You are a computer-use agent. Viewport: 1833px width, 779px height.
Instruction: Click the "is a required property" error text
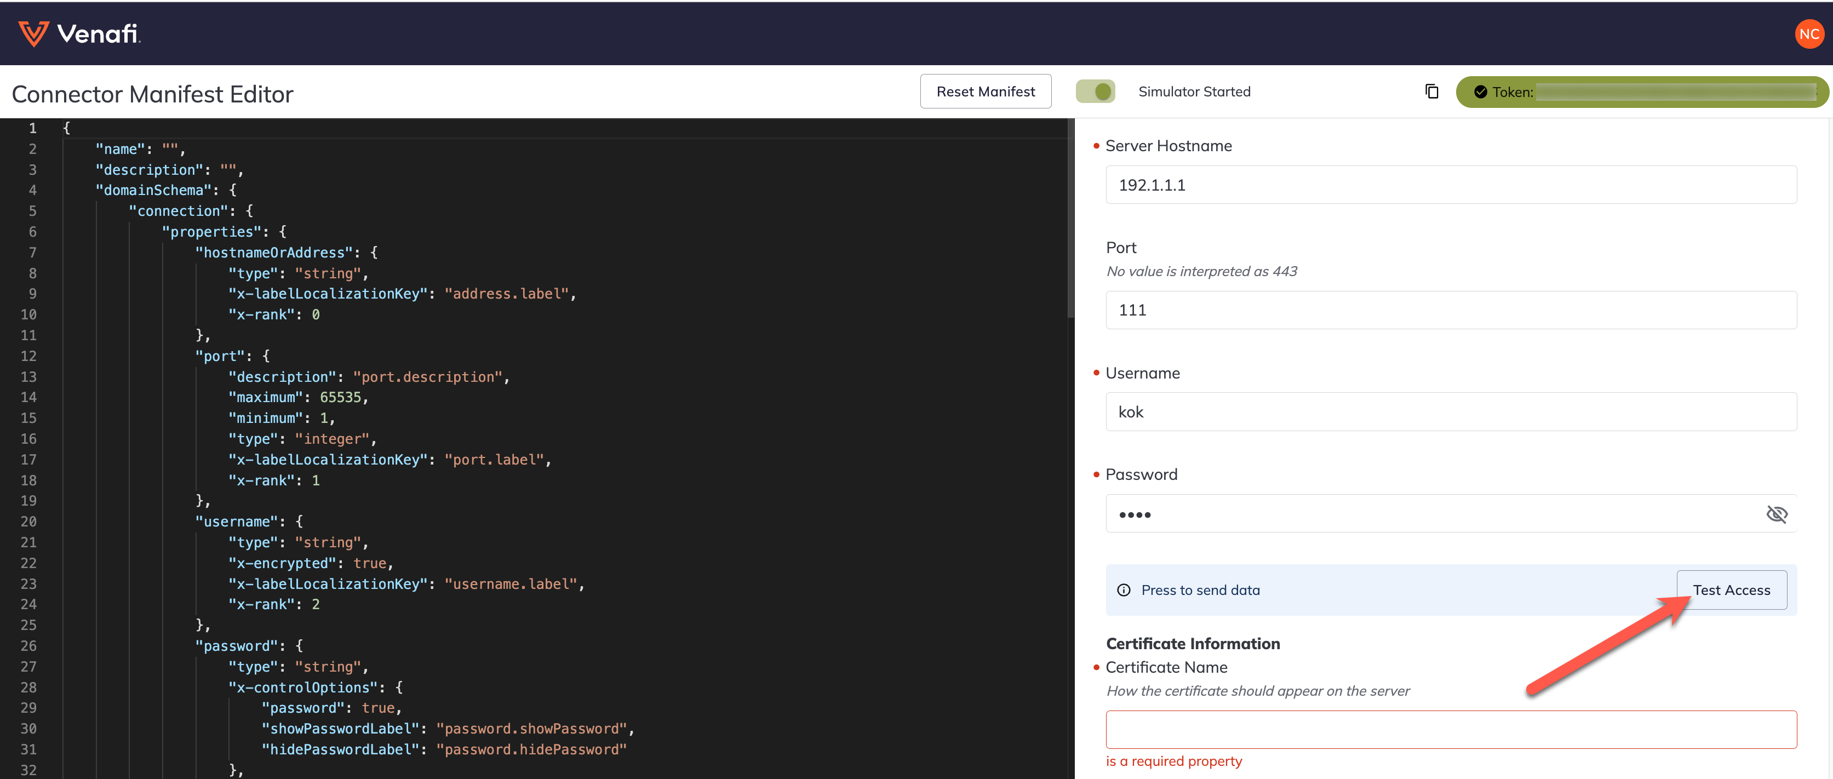pos(1173,761)
